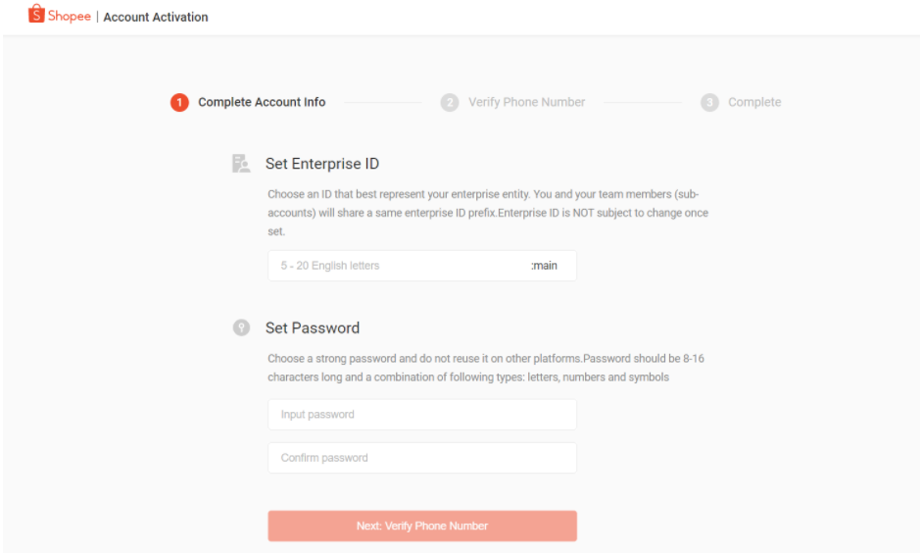Image resolution: width=922 pixels, height=553 pixels.
Task: Click the enterprise ID description paragraph
Action: 487,213
